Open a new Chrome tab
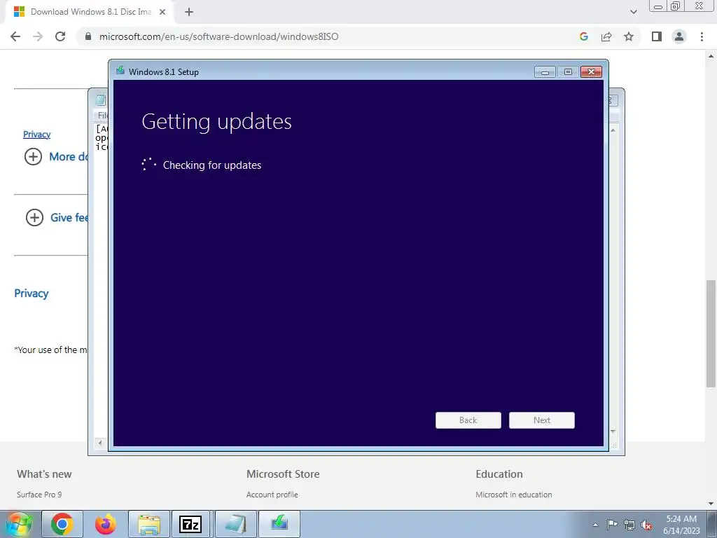717x538 pixels. click(189, 12)
